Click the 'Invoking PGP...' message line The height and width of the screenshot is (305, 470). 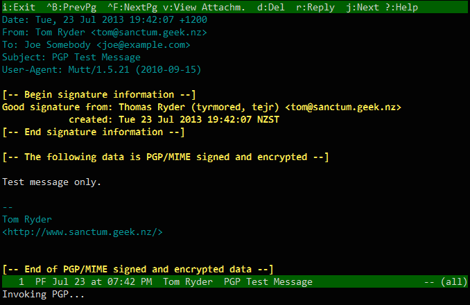[44, 295]
